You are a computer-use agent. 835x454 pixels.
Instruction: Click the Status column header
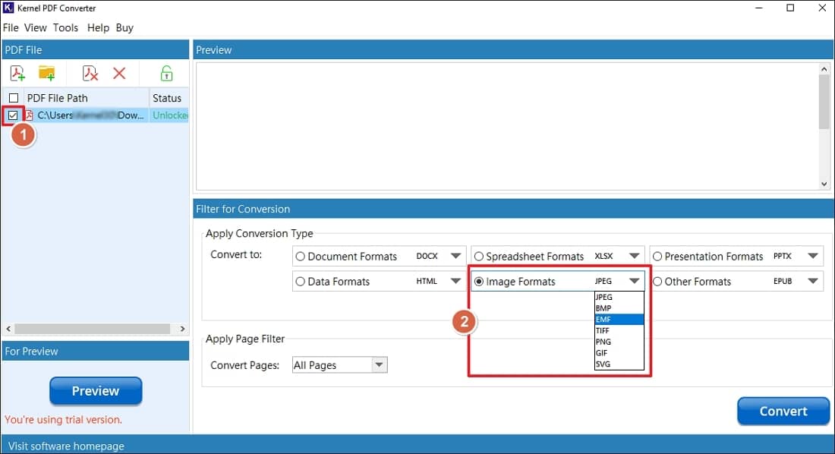click(167, 98)
